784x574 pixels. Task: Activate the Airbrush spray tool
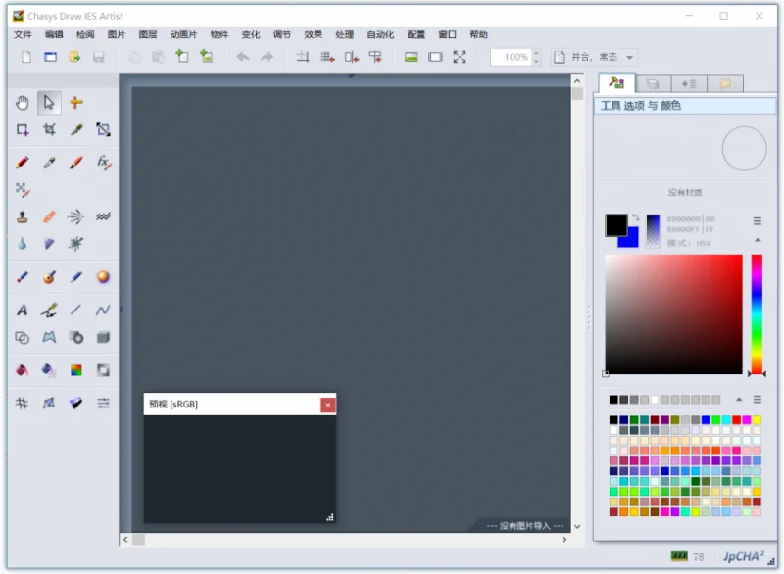(x=75, y=217)
